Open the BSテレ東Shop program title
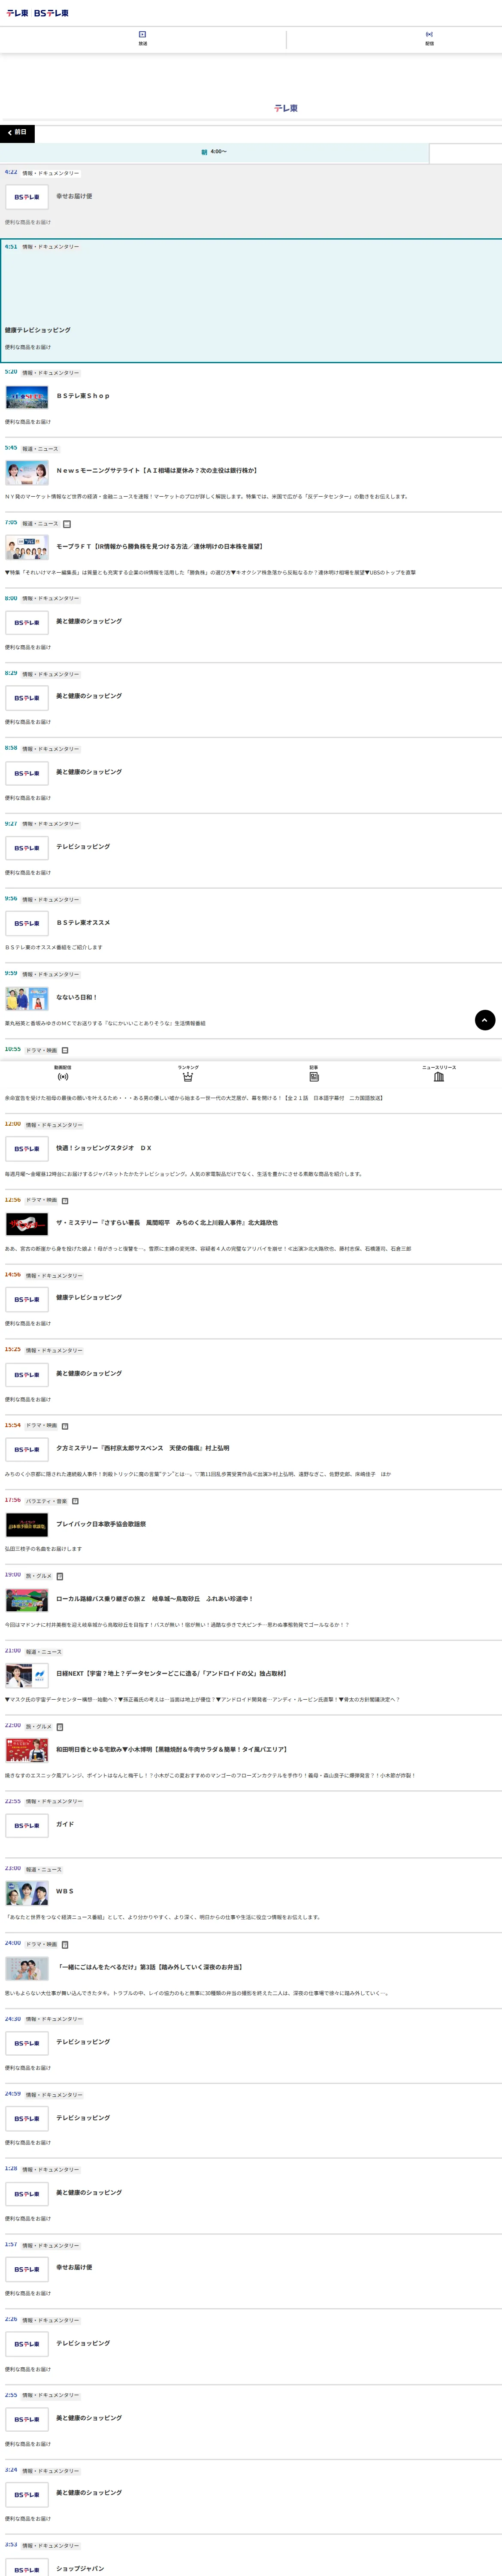Viewport: 502px width, 2576px height. point(83,396)
